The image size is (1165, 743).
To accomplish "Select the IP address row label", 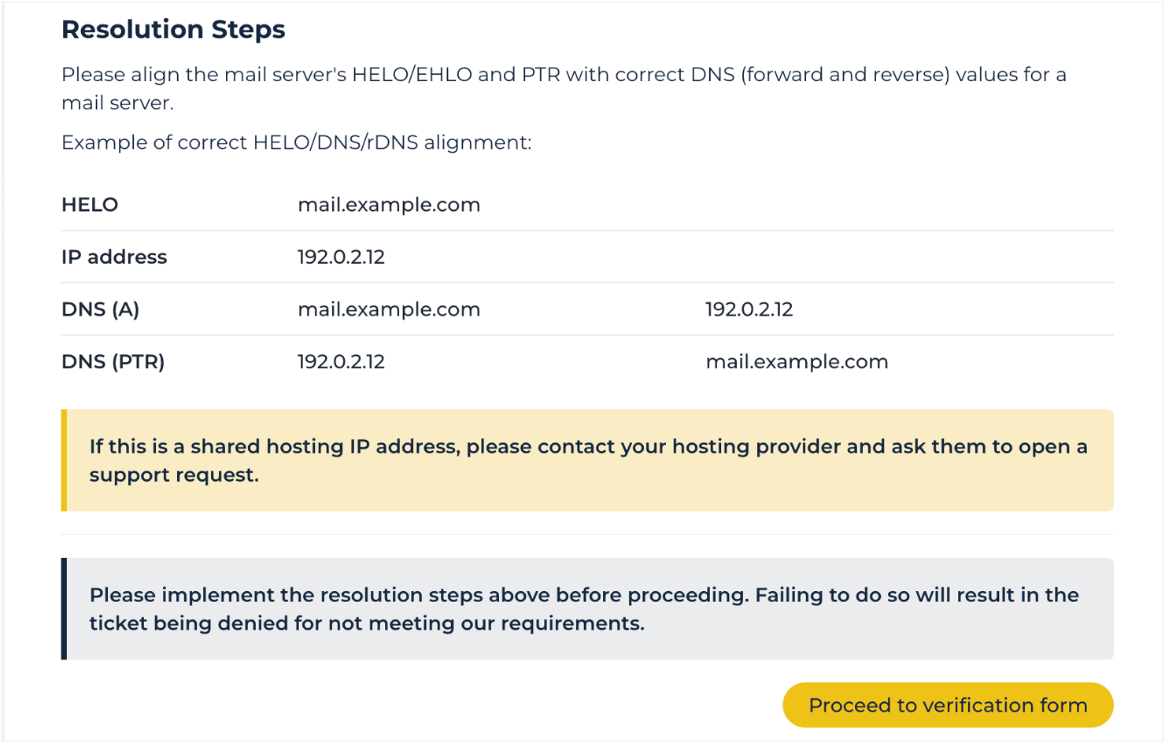I will coord(114,257).
